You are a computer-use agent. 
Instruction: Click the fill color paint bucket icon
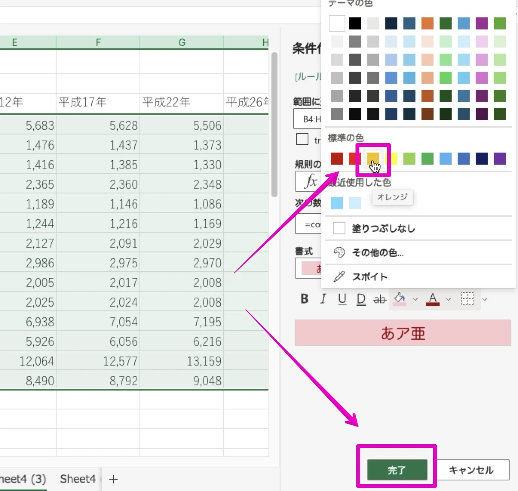click(399, 299)
